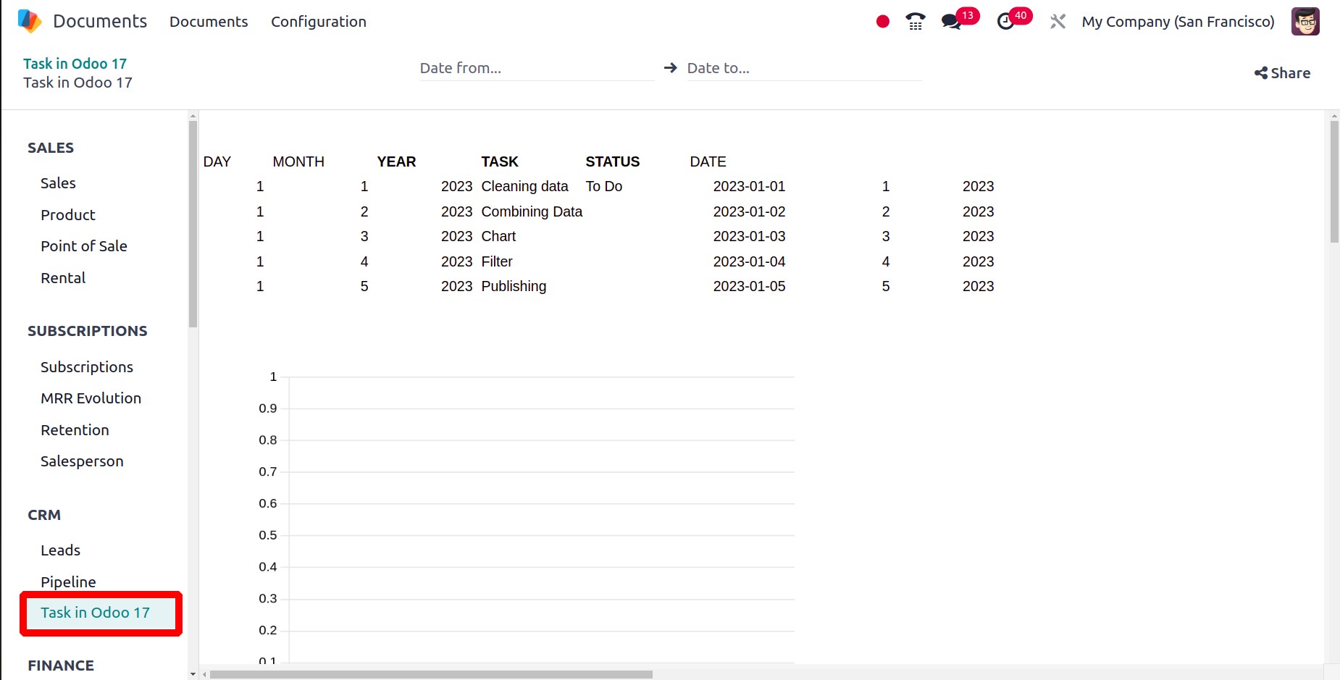The image size is (1340, 680).
Task: Click the SUBSCRIPTIONS section header
Action: coord(88,331)
